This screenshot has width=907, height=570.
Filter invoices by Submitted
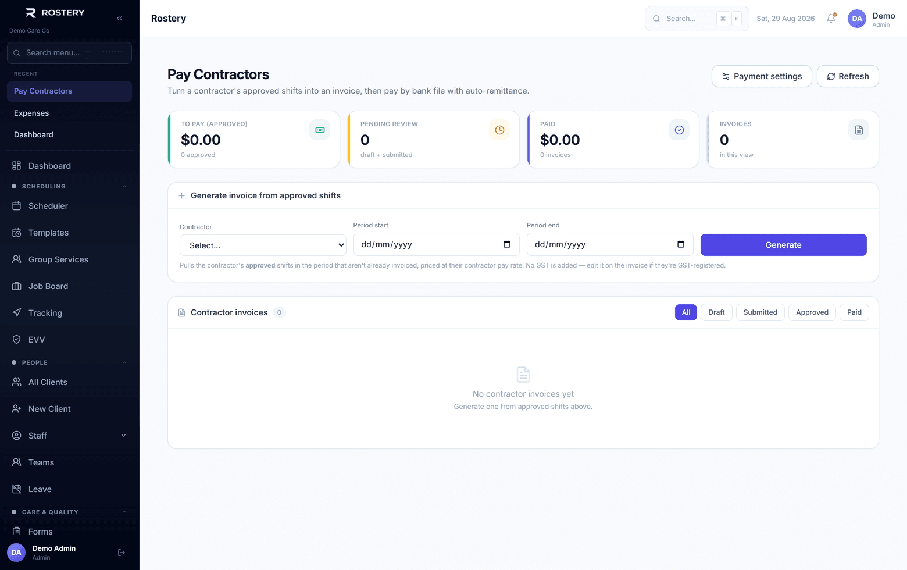760,312
